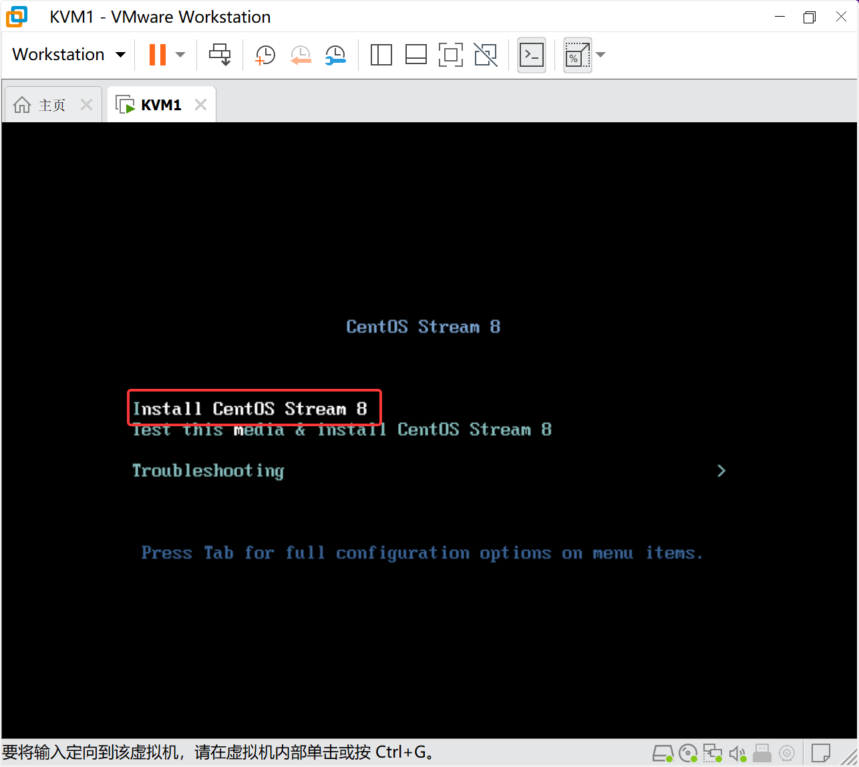Pause the virtual machine with the orange pause icon
This screenshot has width=859, height=767.
158,55
